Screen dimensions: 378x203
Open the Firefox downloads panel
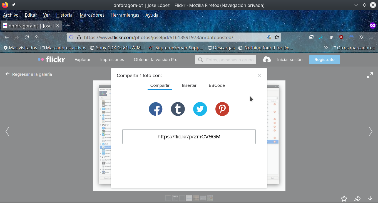[x=321, y=37]
